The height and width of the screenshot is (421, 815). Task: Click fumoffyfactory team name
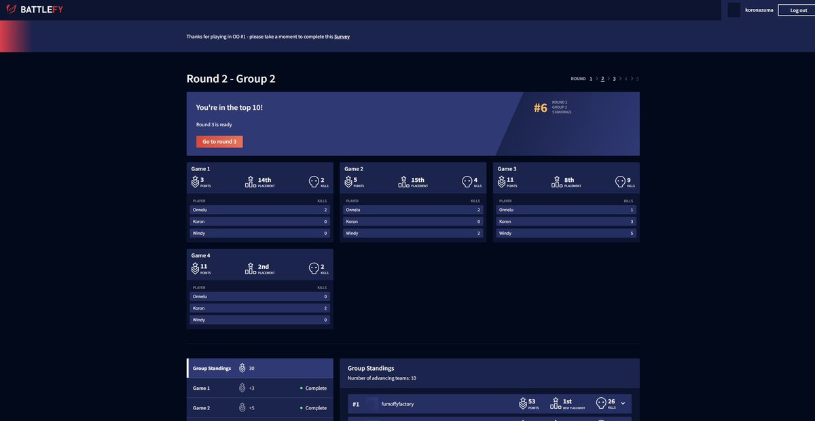tap(397, 404)
